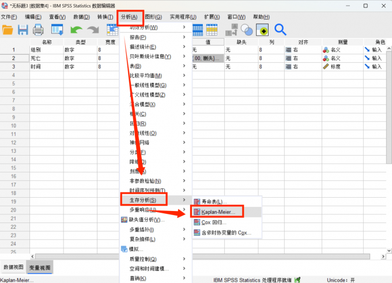Click the input role arrow icon for 死亡
The image size is (392, 283).
367,58
